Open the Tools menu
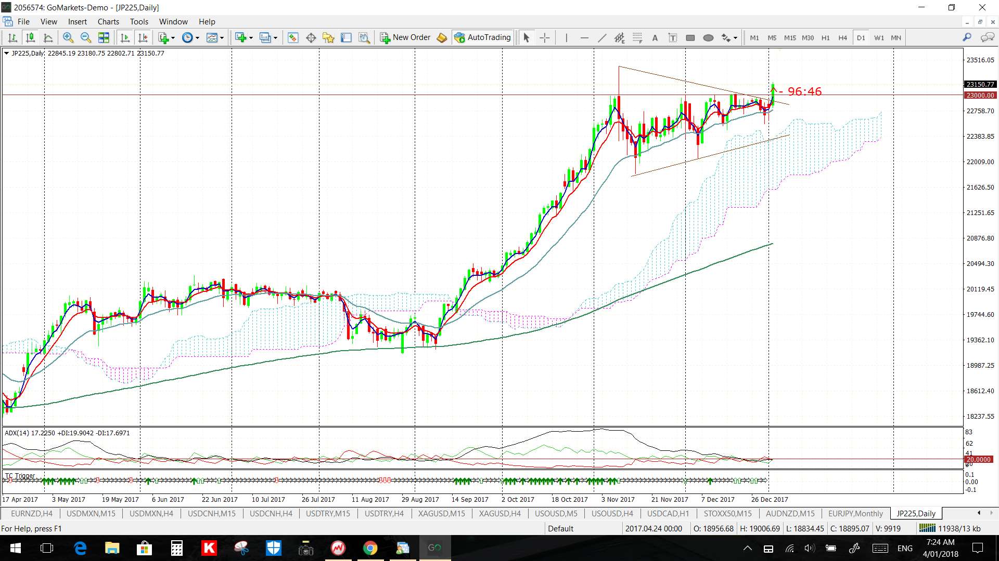Image resolution: width=999 pixels, height=561 pixels. point(139,21)
